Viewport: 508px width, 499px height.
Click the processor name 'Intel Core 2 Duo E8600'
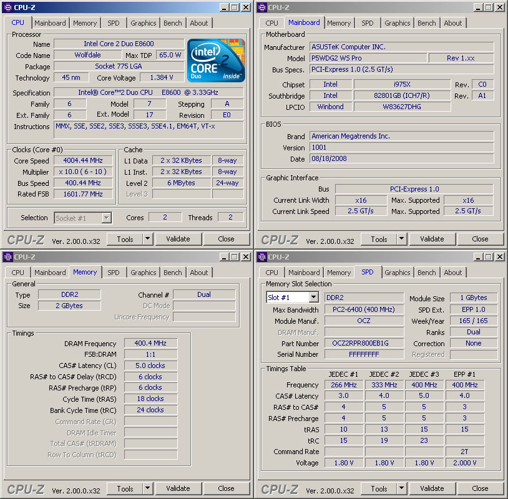119,44
